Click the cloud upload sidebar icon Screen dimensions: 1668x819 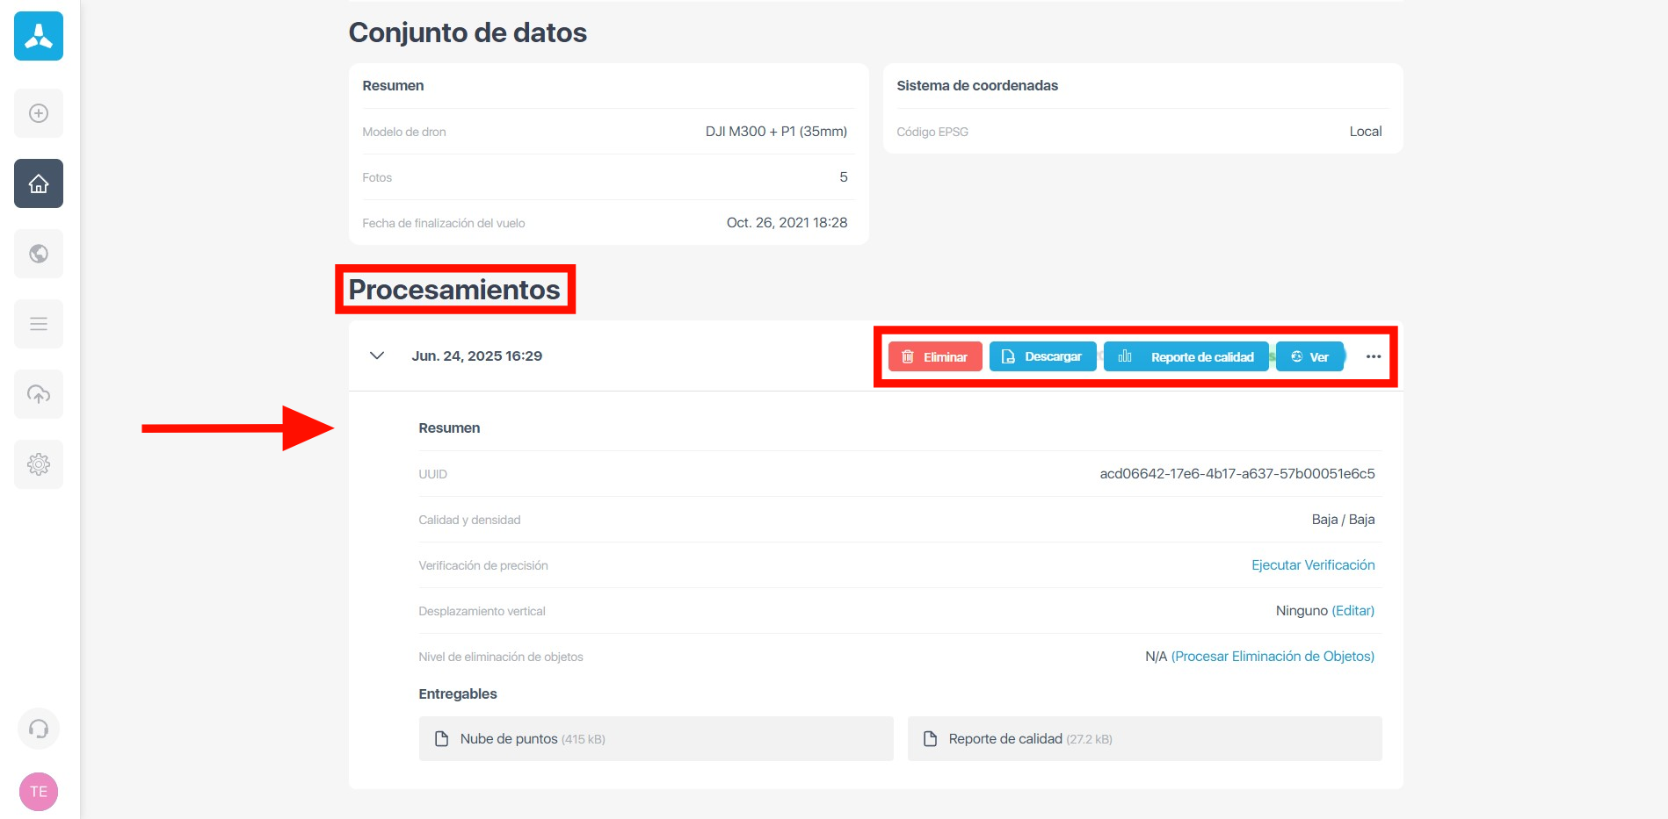39,394
